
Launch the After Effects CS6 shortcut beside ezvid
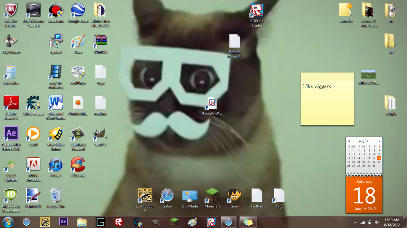pos(11,138)
